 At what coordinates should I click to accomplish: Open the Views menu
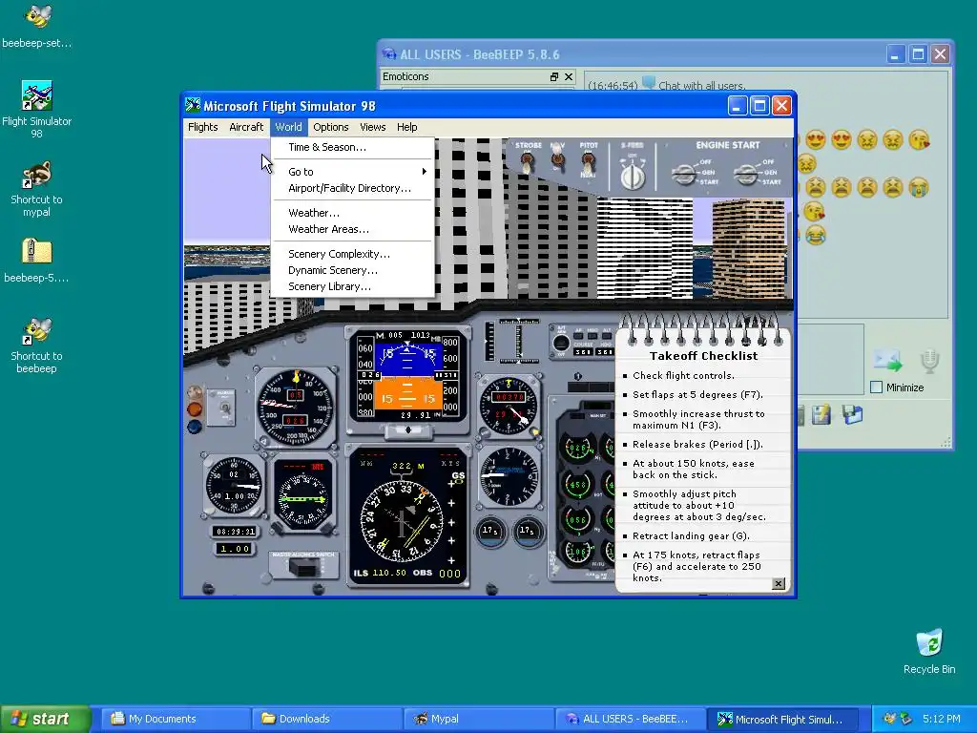pyautogui.click(x=373, y=127)
